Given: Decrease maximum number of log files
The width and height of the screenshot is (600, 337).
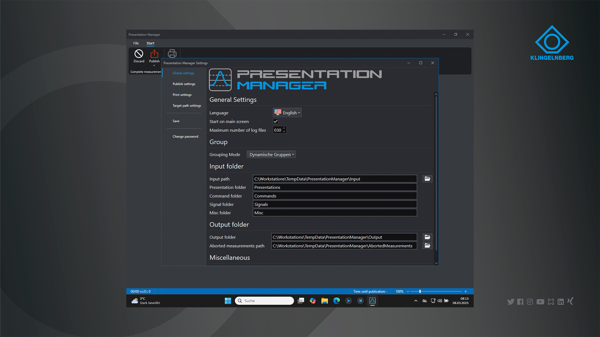Looking at the screenshot, I should 284,132.
